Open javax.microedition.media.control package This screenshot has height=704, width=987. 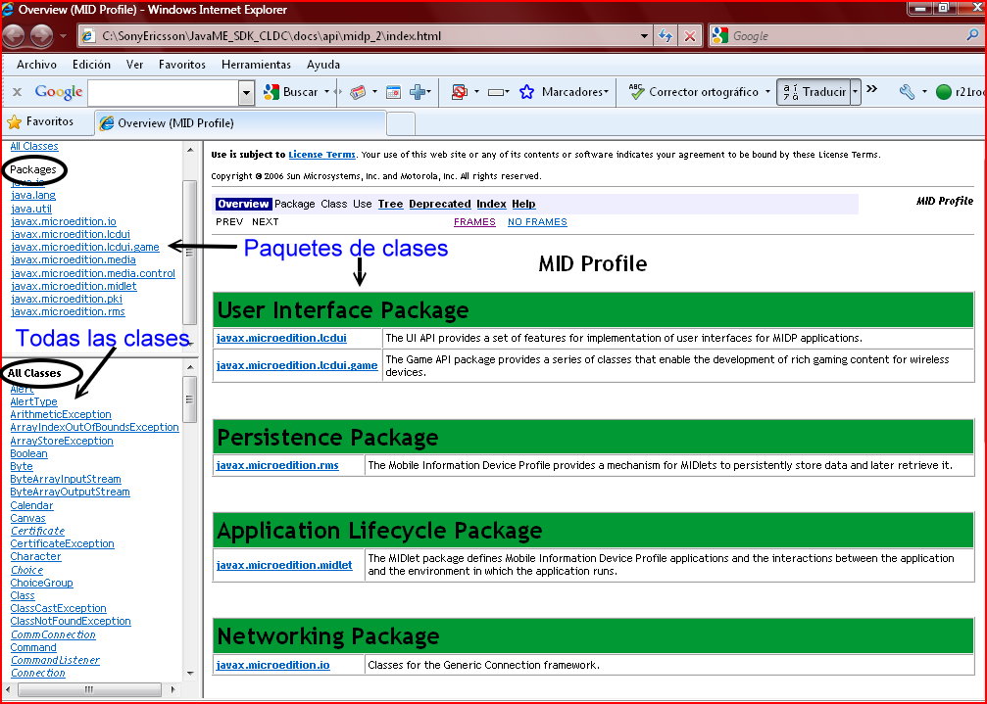pyautogui.click(x=93, y=273)
